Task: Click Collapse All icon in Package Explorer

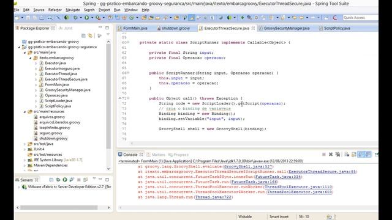Action: (83, 36)
